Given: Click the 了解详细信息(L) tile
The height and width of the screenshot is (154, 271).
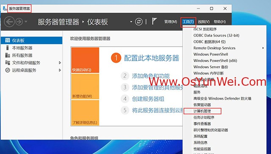Looking at the screenshot, I should [85, 113].
